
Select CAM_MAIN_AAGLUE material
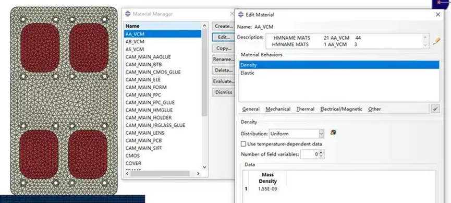pos(163,57)
